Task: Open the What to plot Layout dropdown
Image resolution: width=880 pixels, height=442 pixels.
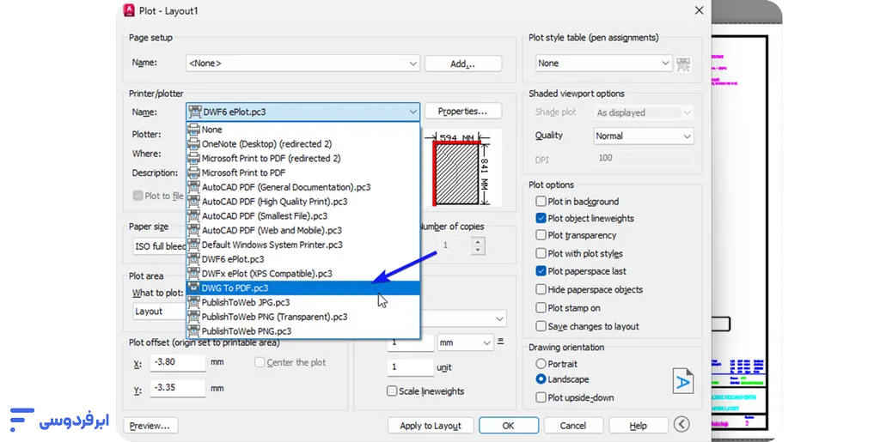Action: (160, 312)
